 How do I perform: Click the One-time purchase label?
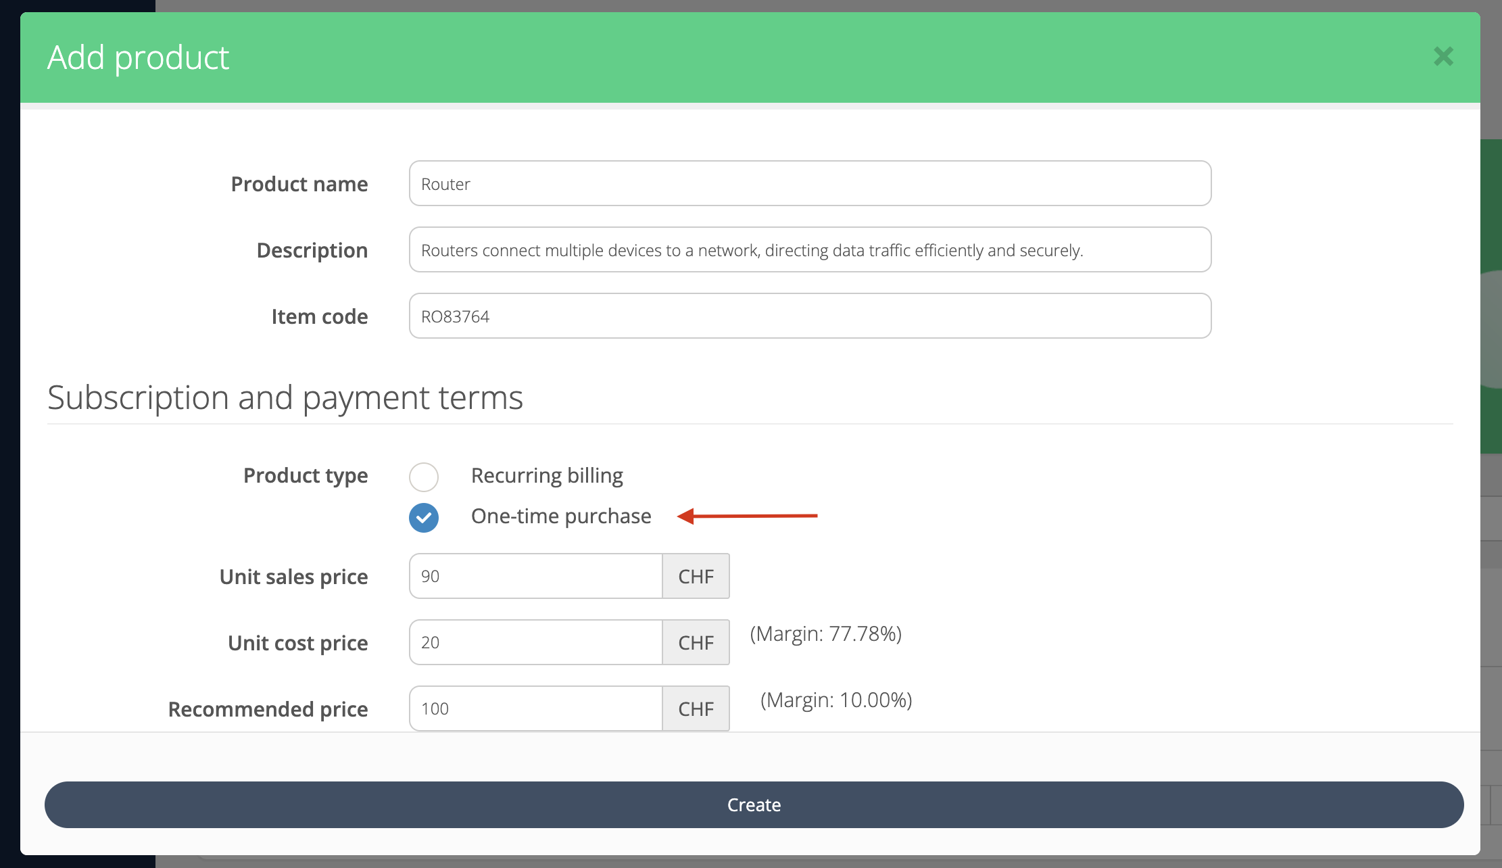click(x=561, y=516)
